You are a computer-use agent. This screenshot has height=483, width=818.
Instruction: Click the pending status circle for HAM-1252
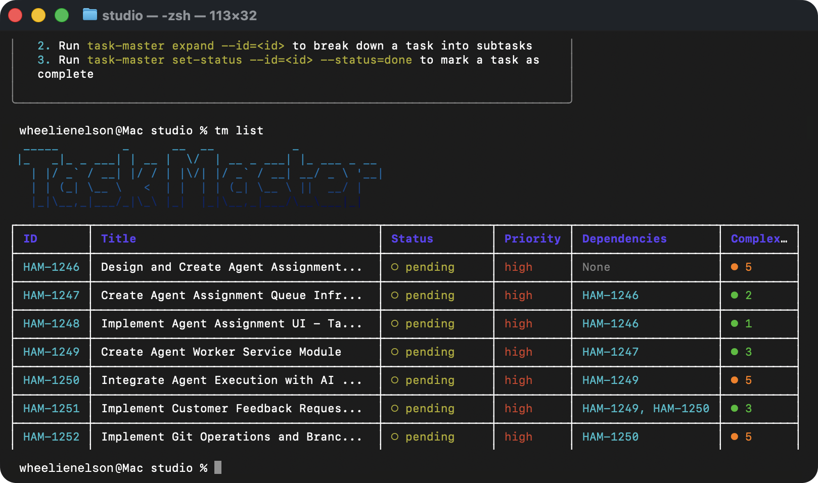pos(395,437)
